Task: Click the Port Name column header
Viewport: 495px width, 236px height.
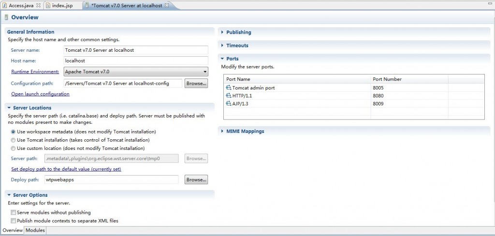Action: click(x=297, y=79)
